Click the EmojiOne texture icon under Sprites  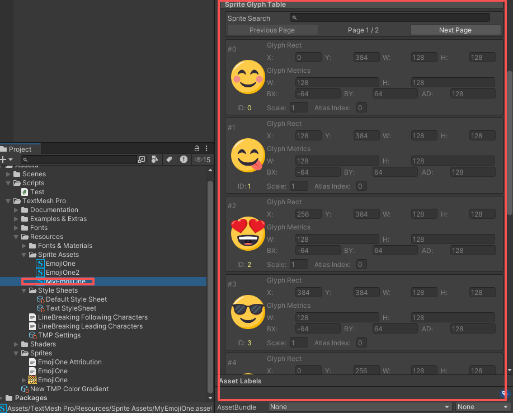[x=32, y=380]
